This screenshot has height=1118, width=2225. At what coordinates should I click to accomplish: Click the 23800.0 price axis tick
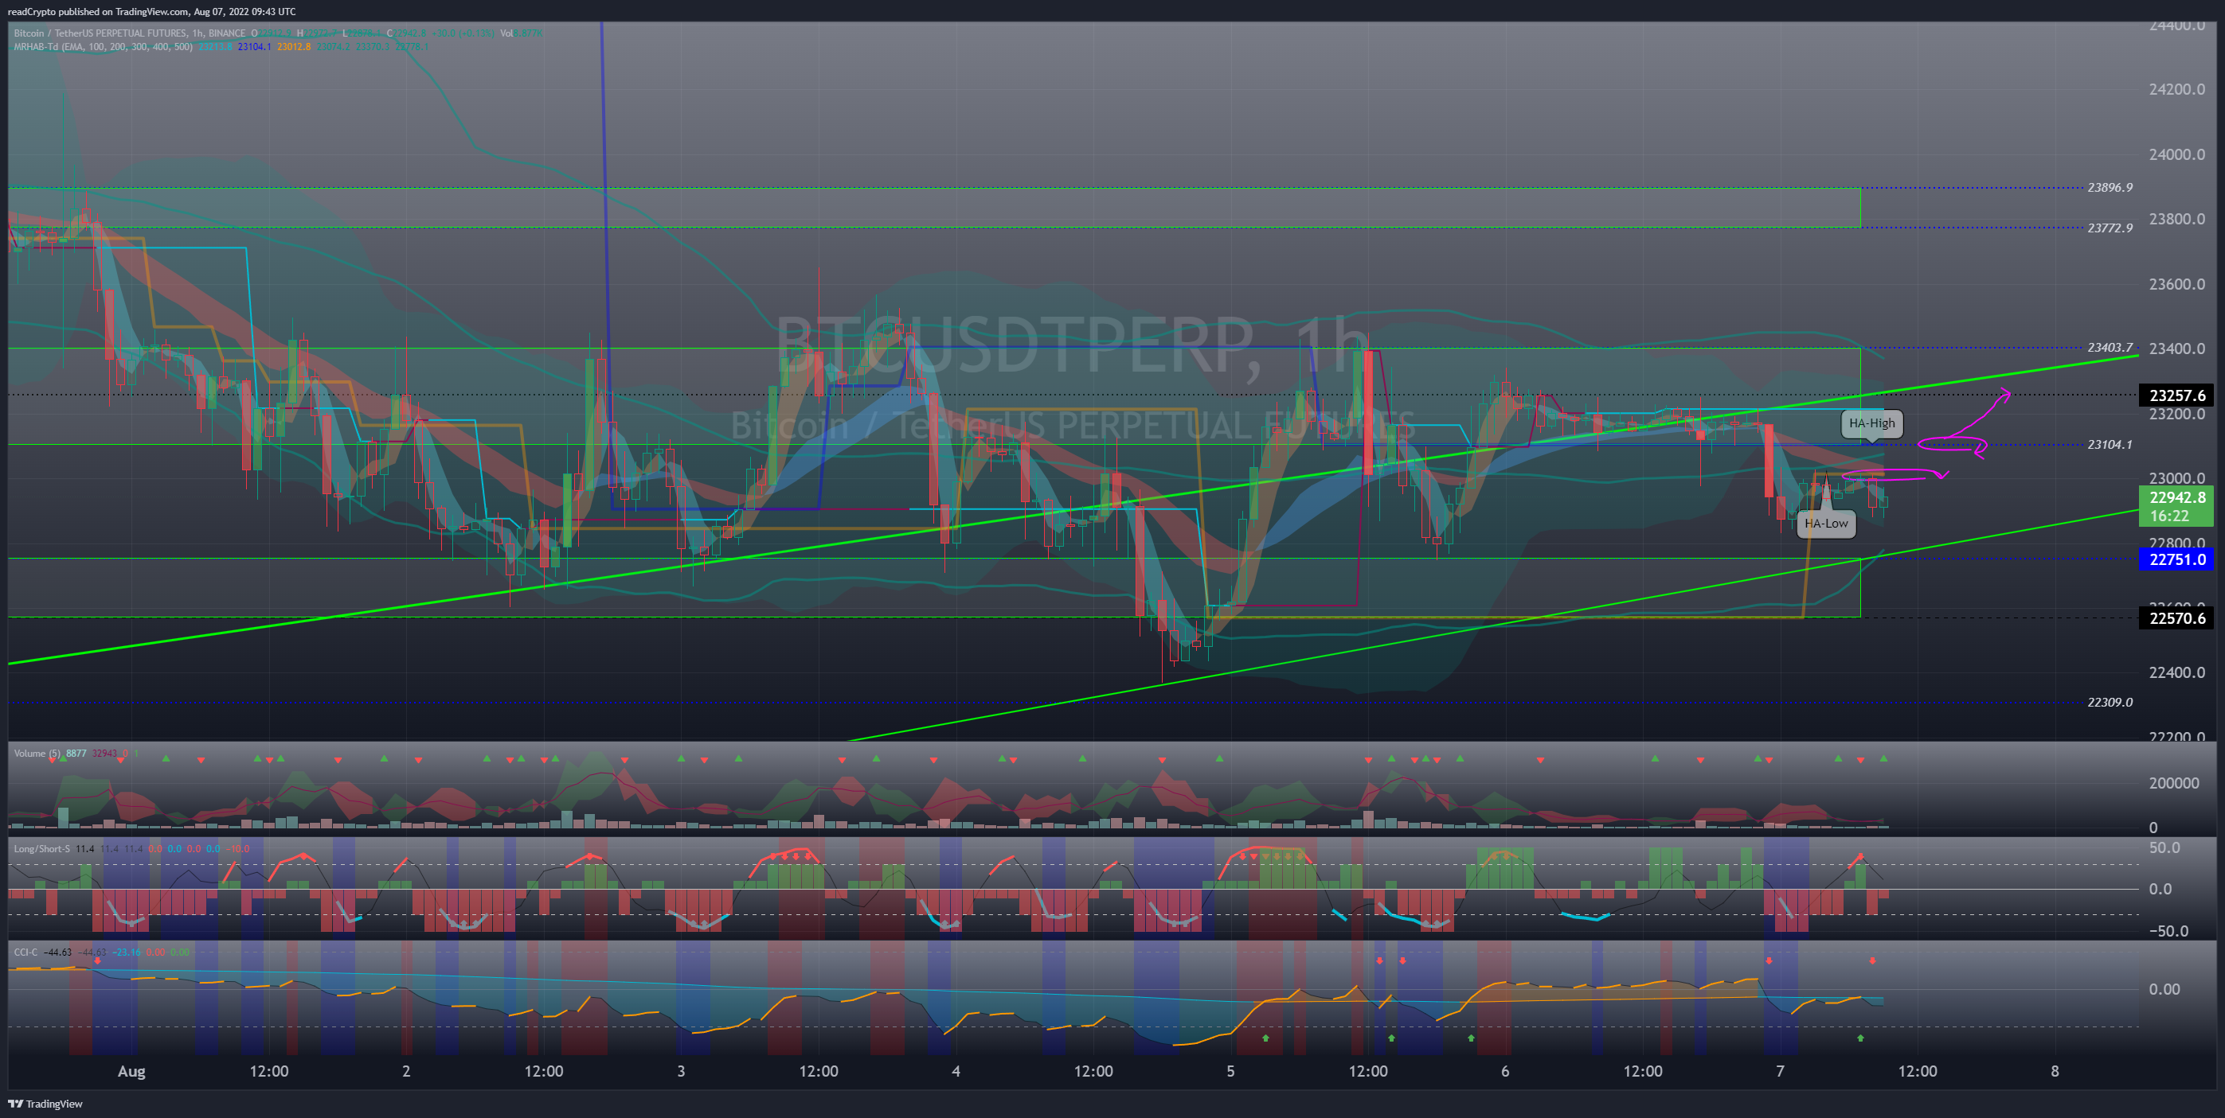click(x=2176, y=218)
